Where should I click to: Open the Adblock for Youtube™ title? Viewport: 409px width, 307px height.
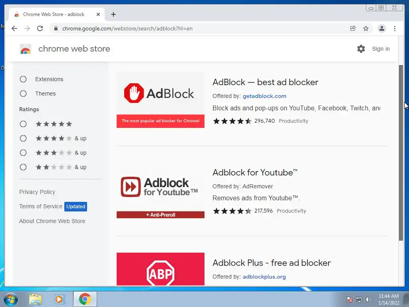click(255, 173)
